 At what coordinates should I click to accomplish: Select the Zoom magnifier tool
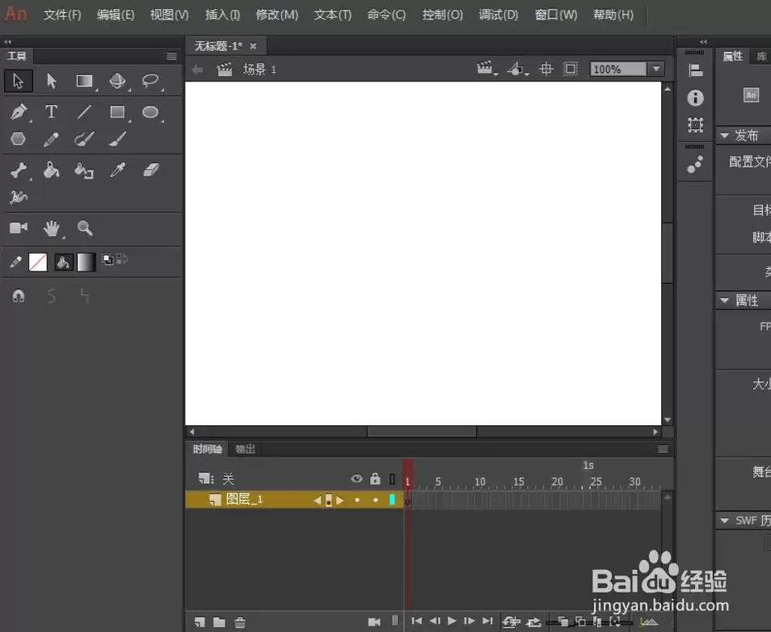pos(85,228)
